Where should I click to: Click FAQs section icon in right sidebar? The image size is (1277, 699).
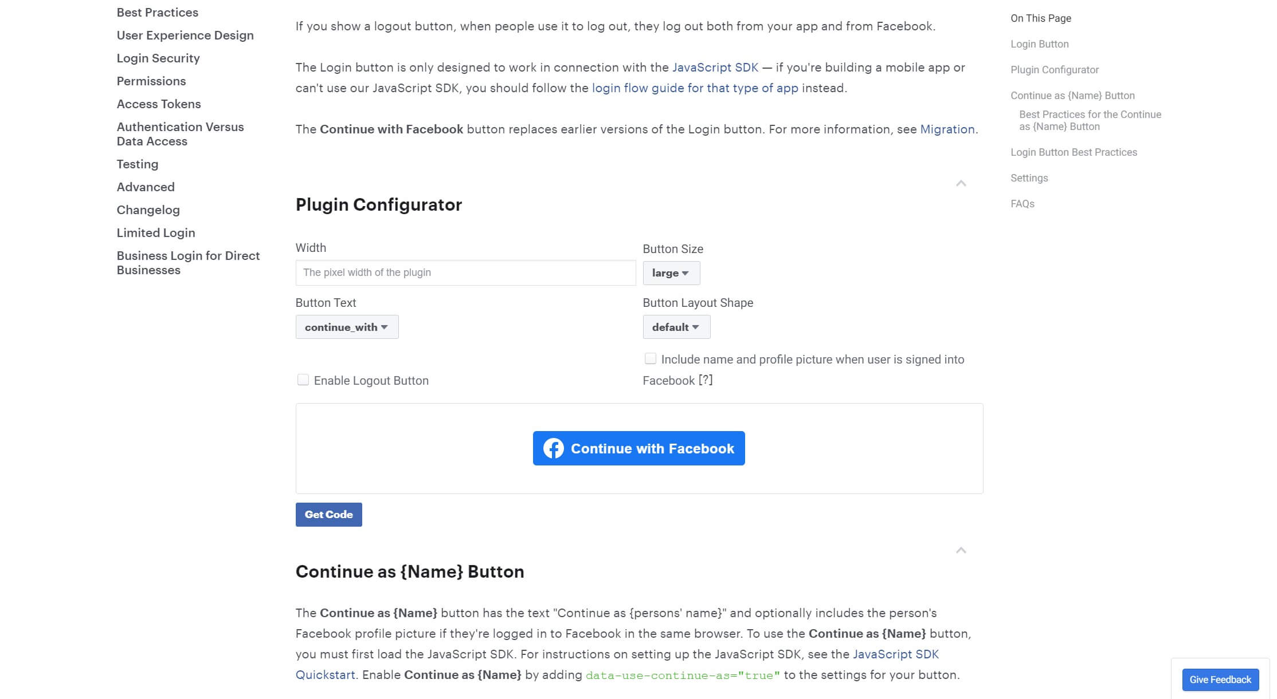click(x=1022, y=204)
